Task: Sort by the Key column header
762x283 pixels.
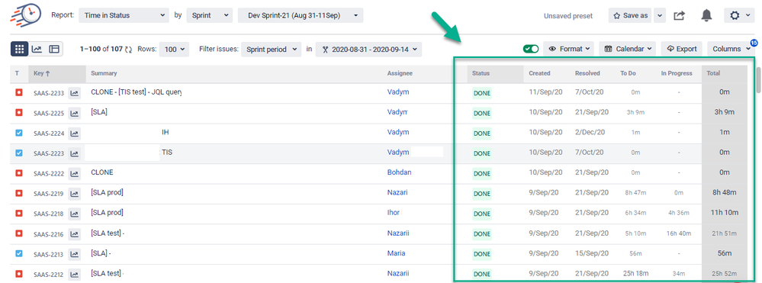Action: coord(42,73)
